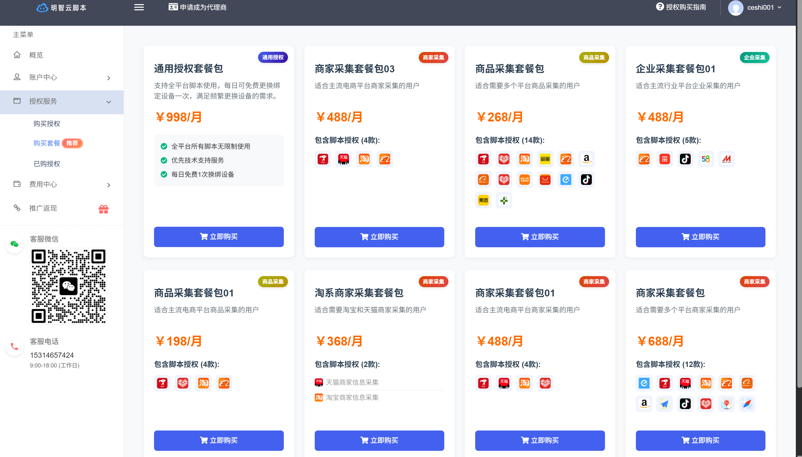Image resolution: width=802 pixels, height=457 pixels.
Task: Click the 通用授权 purple badge tag
Action: (273, 57)
